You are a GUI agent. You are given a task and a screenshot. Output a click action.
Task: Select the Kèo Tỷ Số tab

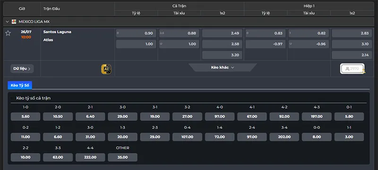pos(20,85)
